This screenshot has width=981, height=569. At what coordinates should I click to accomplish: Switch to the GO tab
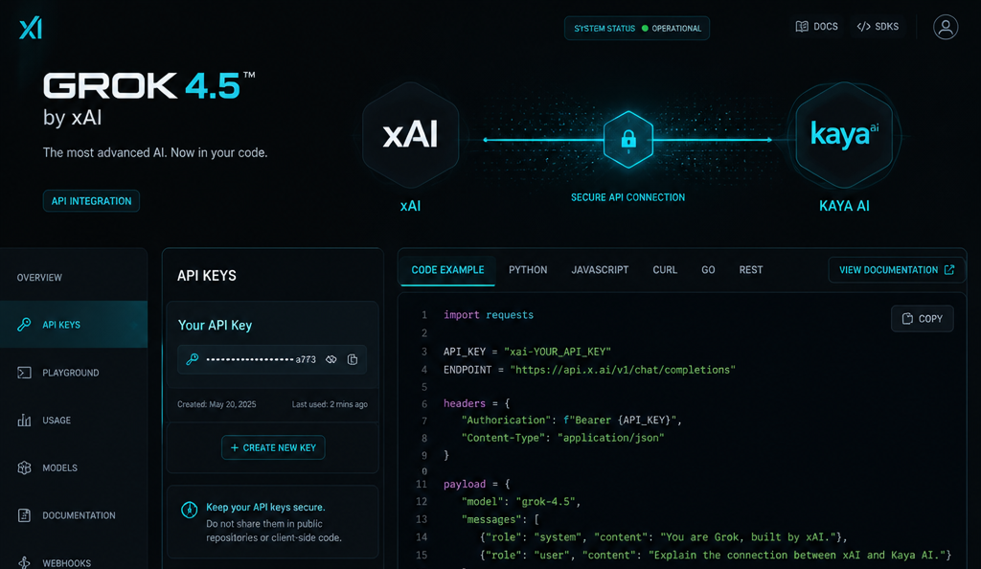coord(708,270)
